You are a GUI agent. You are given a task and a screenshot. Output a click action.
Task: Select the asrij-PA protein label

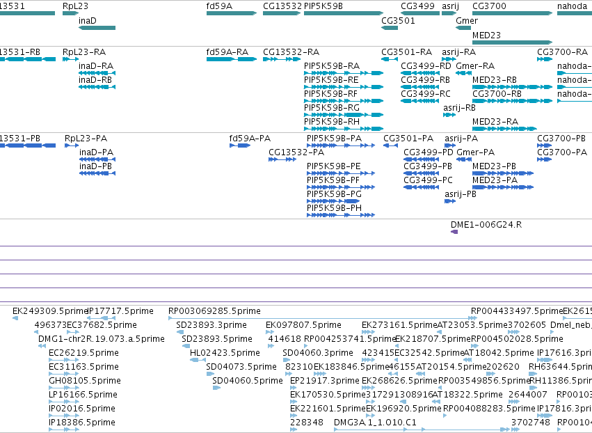[x=461, y=139]
